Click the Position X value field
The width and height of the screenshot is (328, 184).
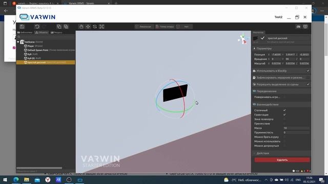(x=276, y=55)
